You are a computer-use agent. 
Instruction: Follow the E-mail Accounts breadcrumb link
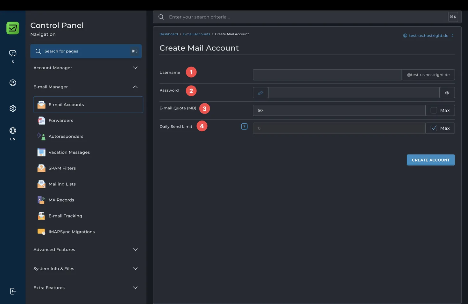(196, 34)
